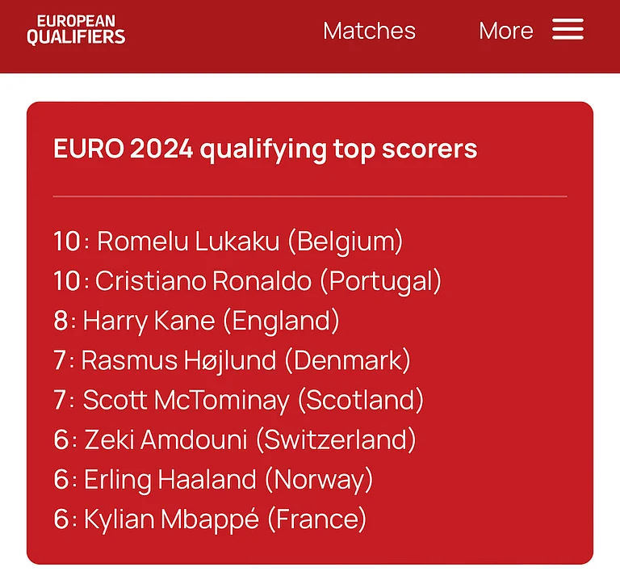The image size is (620, 580).
Task: Pick Erling Haaland's name
Action: pos(170,480)
